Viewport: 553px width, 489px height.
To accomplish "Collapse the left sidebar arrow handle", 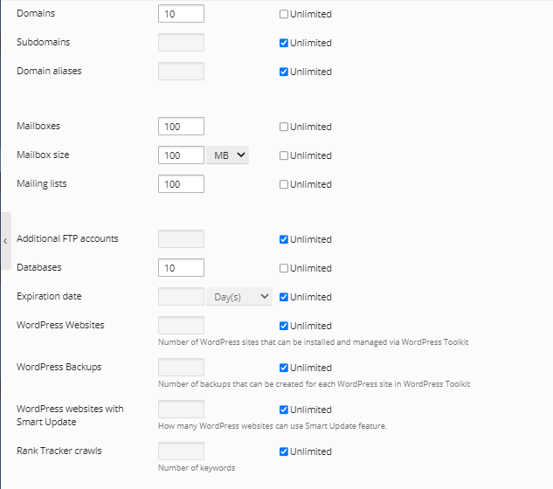I will click(x=5, y=240).
